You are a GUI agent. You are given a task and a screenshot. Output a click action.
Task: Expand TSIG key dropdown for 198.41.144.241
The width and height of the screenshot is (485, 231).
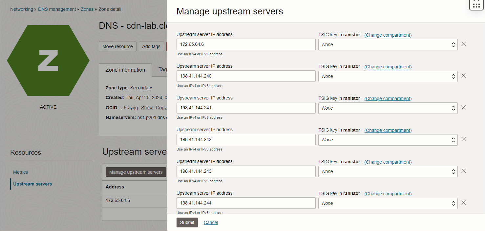[x=388, y=108]
